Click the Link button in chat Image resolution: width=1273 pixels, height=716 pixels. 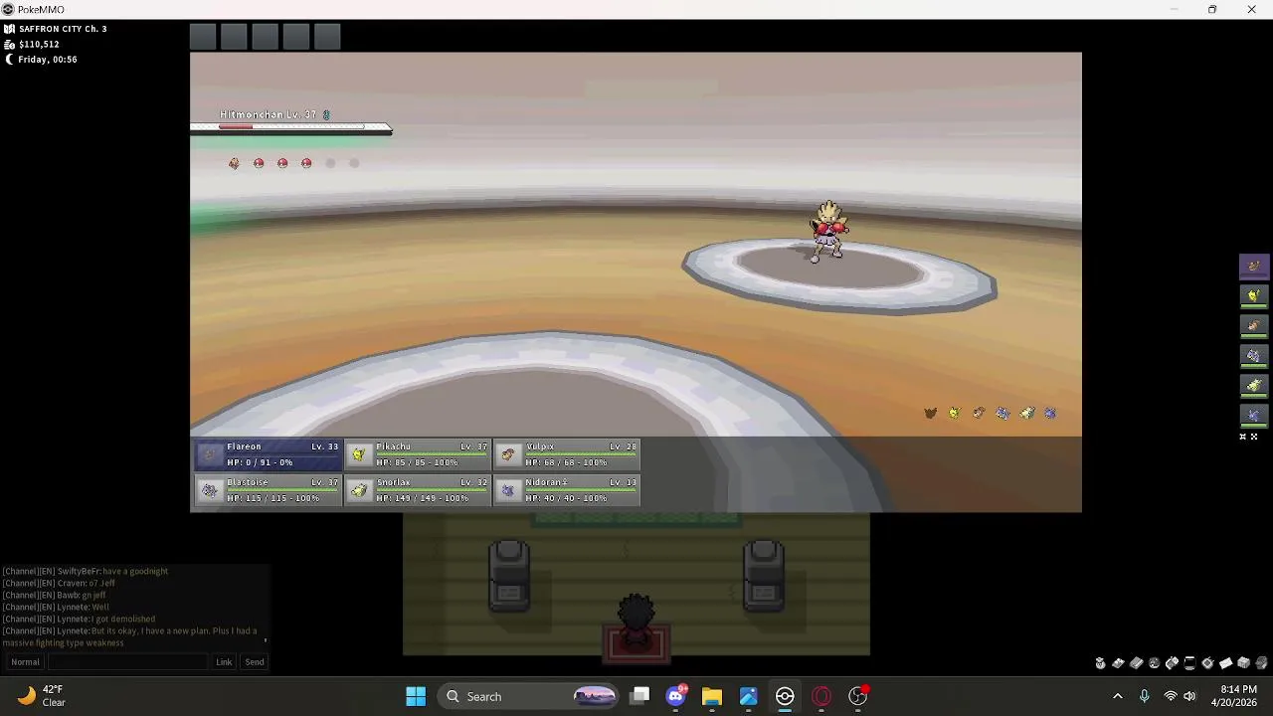pyautogui.click(x=224, y=662)
